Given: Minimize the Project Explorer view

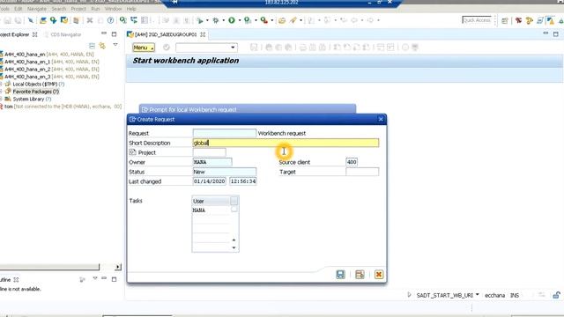Looking at the screenshot, I should (x=104, y=33).
